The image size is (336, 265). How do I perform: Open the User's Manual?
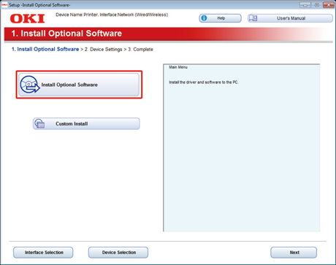point(290,18)
